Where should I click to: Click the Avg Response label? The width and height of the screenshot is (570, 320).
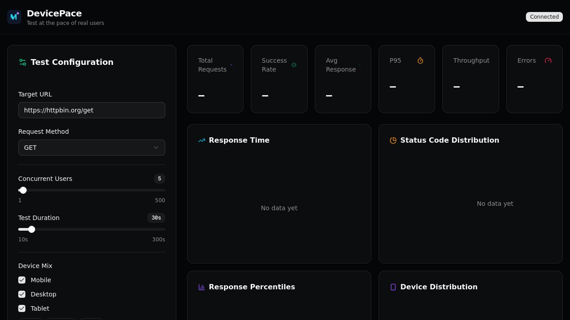click(341, 65)
